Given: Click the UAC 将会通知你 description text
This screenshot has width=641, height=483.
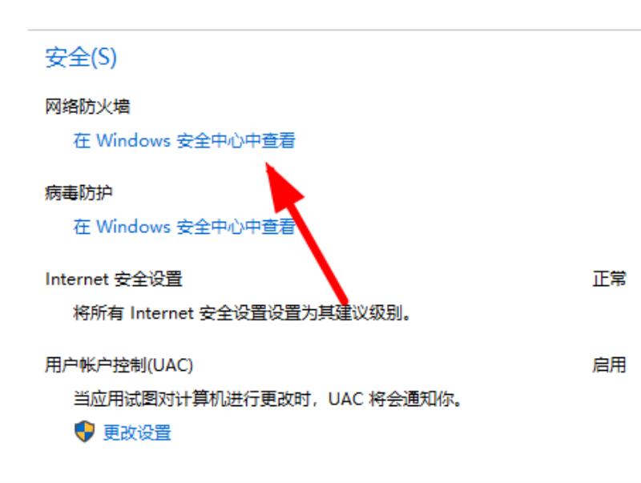Looking at the screenshot, I should (x=268, y=399).
